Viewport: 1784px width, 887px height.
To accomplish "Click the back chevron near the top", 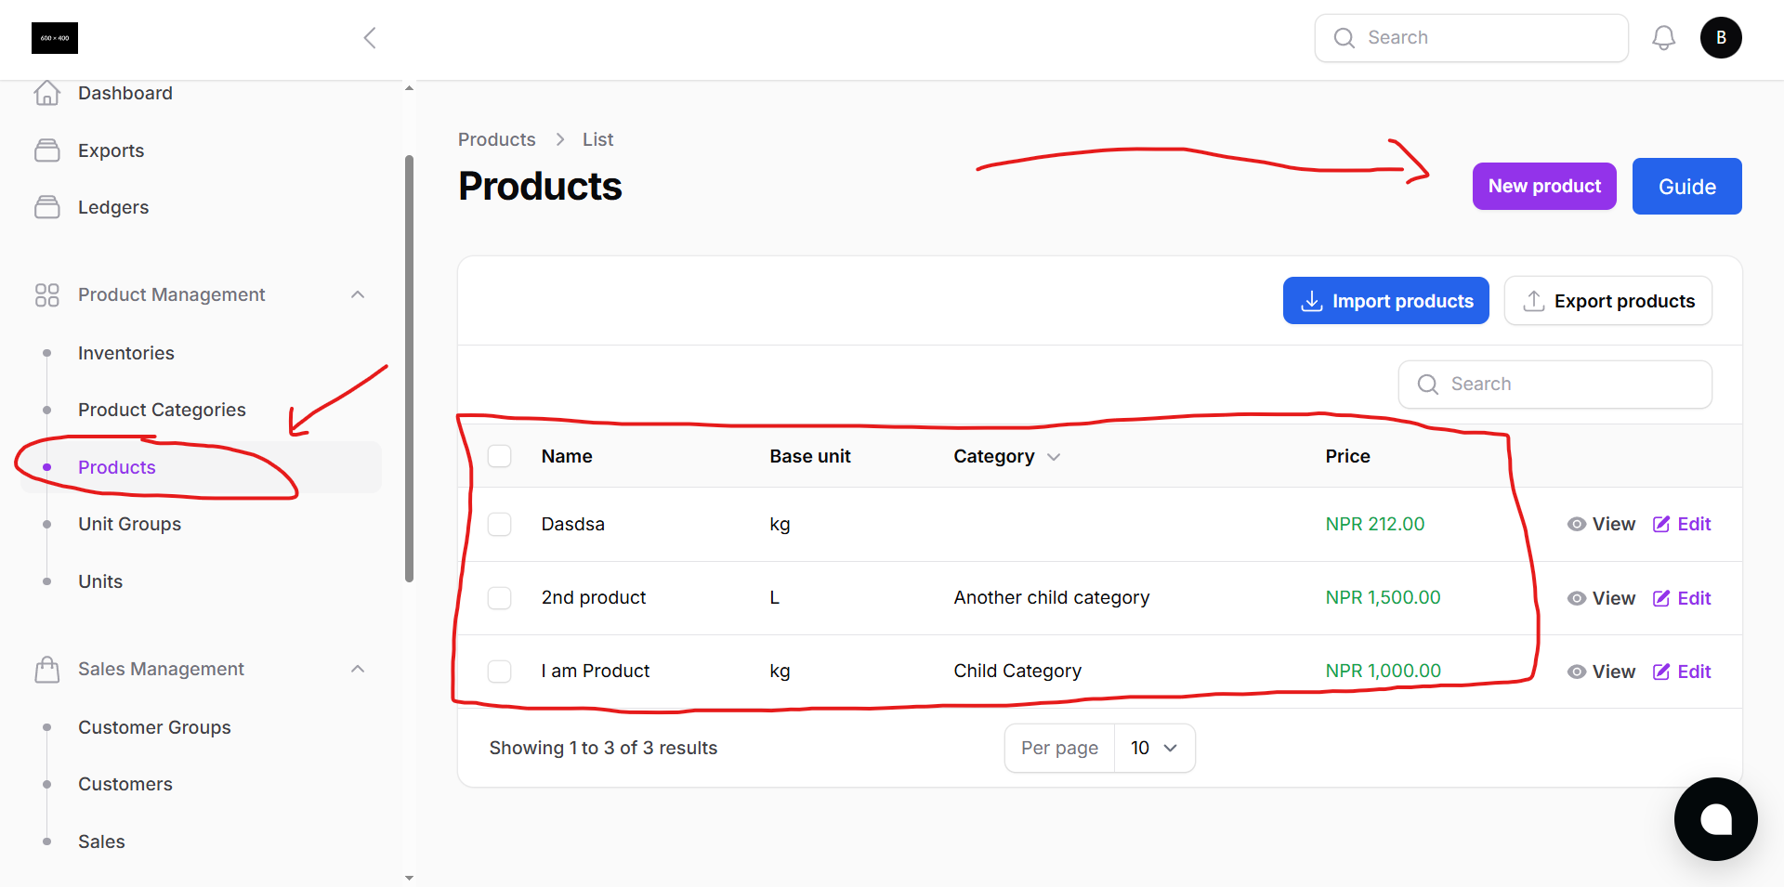I will 369,37.
